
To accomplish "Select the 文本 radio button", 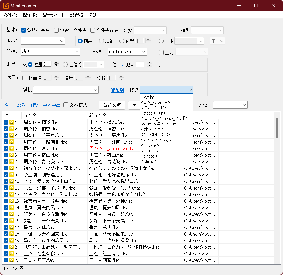I will point(161,41).
